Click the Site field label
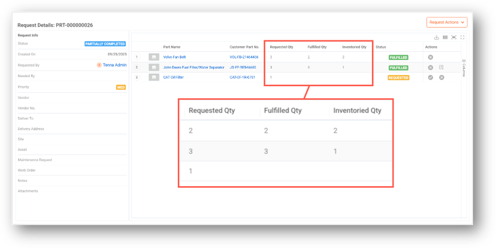 [21, 139]
